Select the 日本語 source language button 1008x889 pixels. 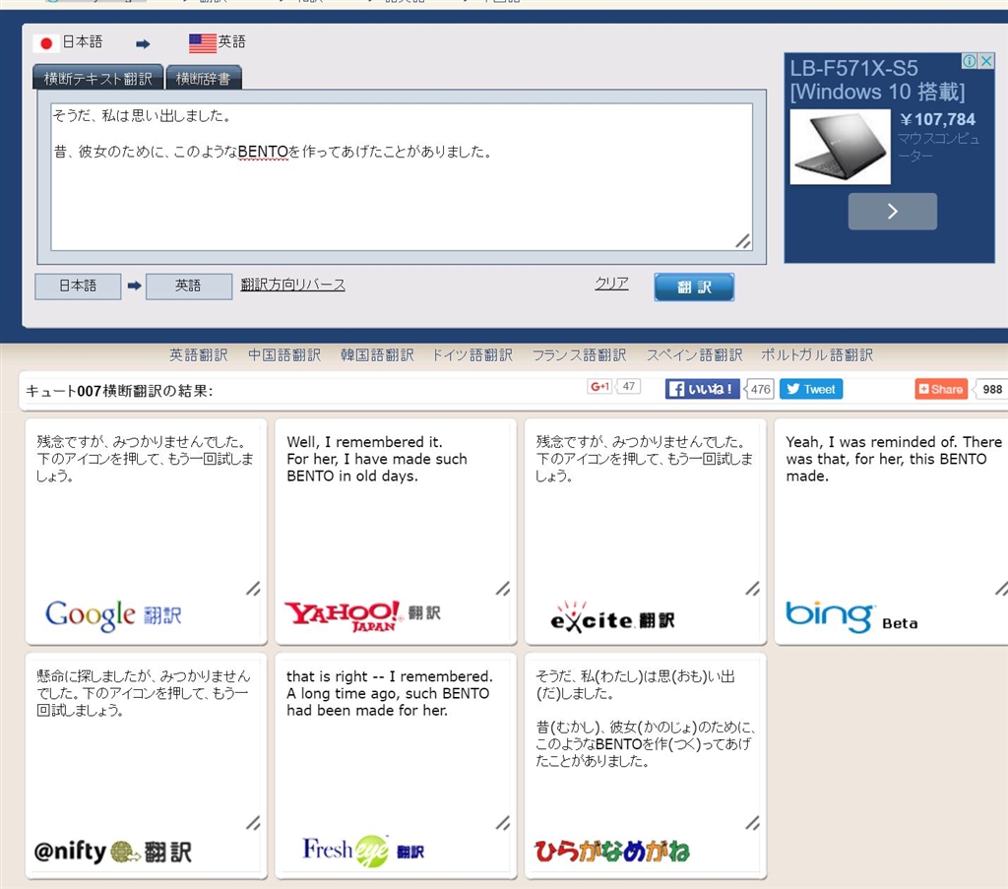(x=78, y=286)
